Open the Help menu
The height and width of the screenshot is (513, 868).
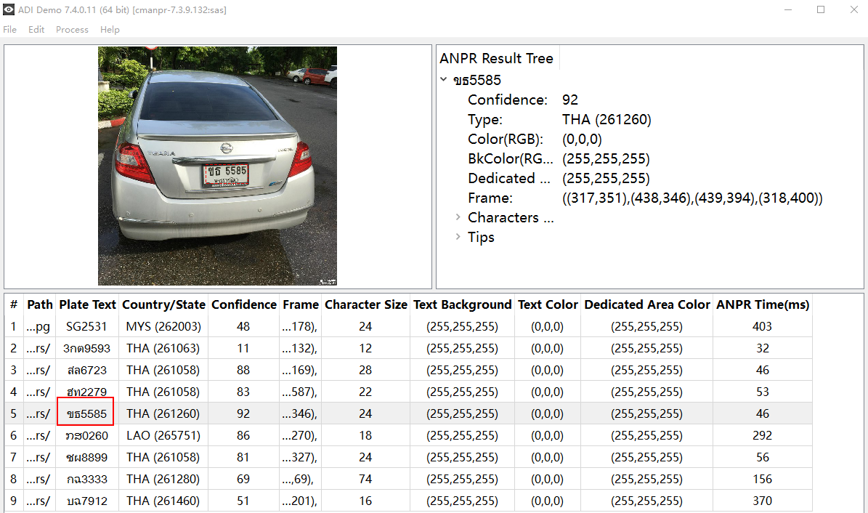(x=110, y=29)
